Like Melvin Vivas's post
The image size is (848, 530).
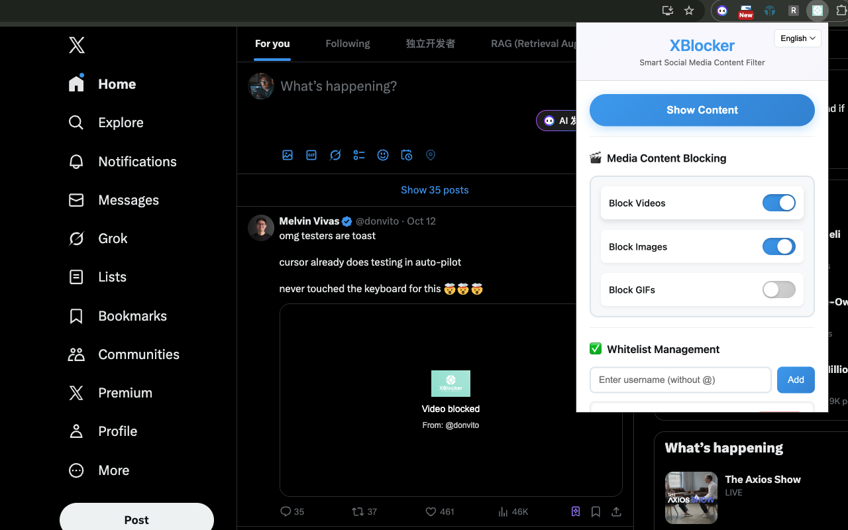(440, 511)
